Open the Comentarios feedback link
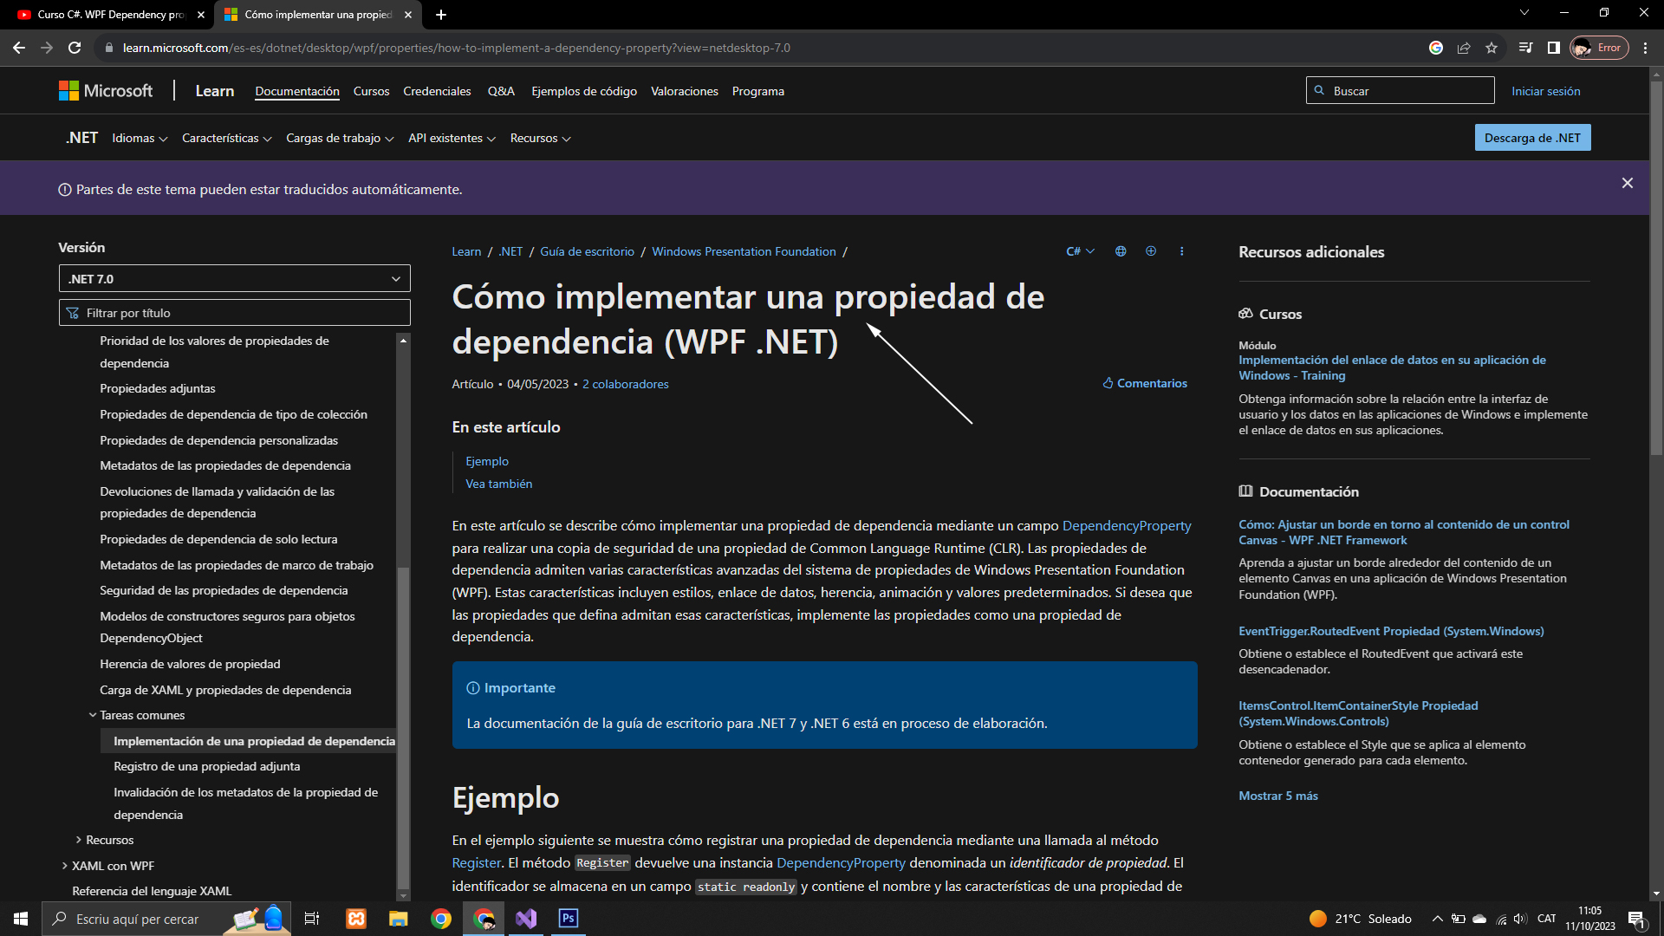Screen dimensions: 1664x936 1144,383
